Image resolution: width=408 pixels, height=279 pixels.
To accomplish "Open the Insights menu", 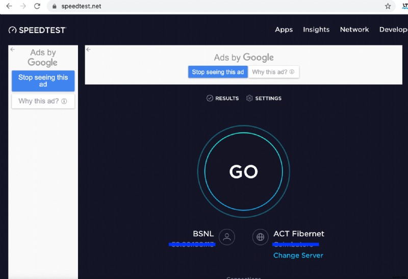I will pos(316,30).
